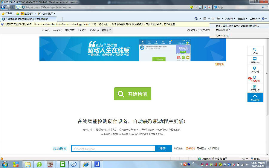Open the search provider dropdown arrow
Image resolution: width=269 pixels, height=168 pixels.
point(267,7)
